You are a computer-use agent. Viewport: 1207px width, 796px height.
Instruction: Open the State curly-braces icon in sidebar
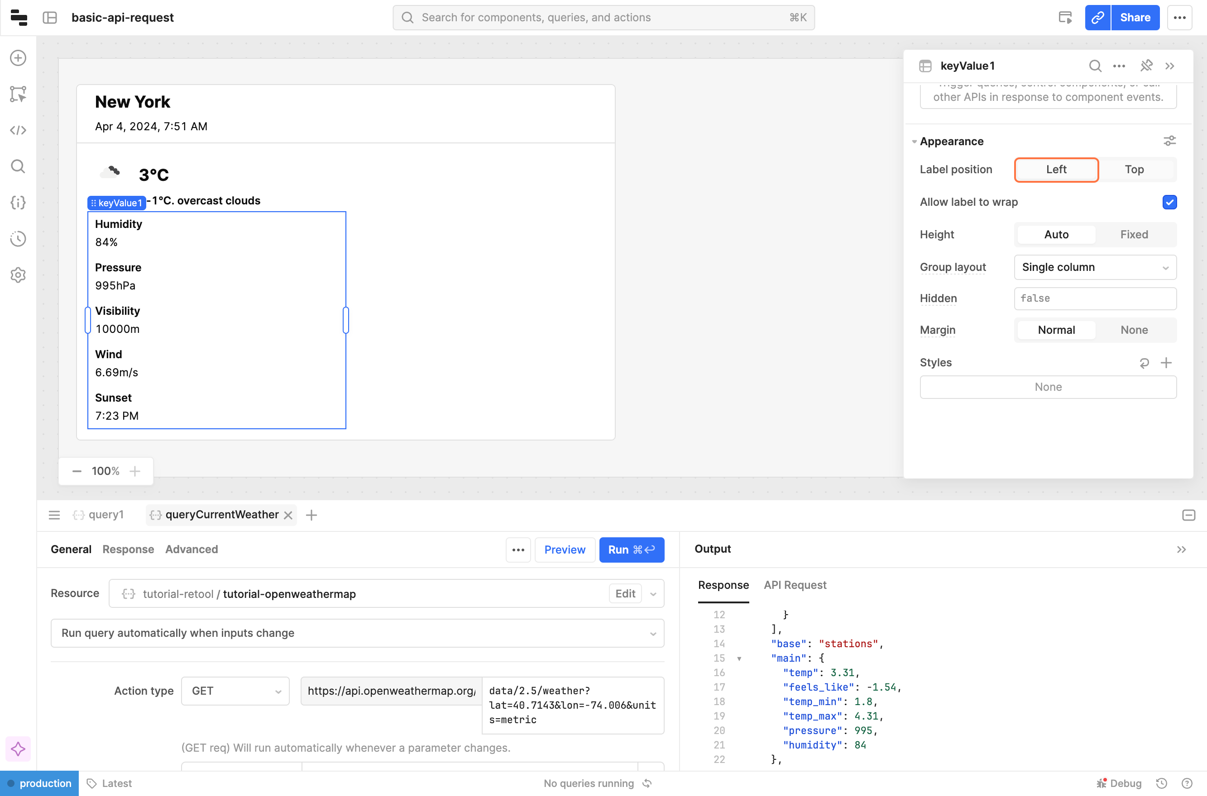18,203
